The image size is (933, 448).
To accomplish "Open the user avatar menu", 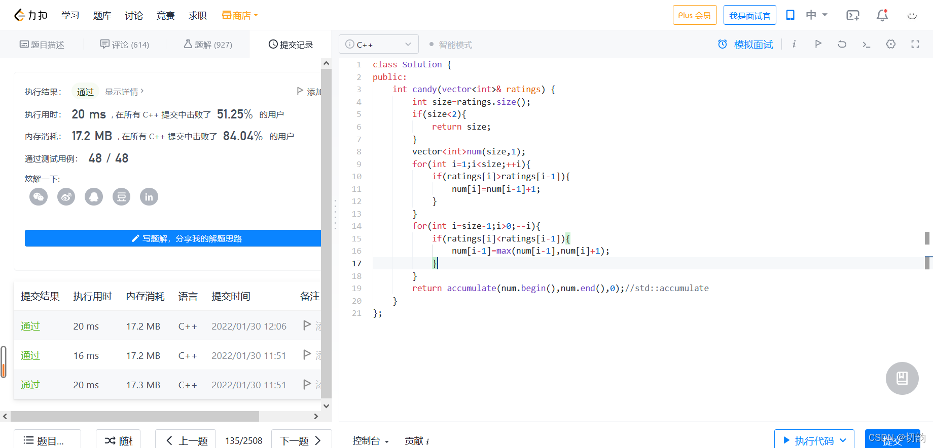I will (x=912, y=15).
